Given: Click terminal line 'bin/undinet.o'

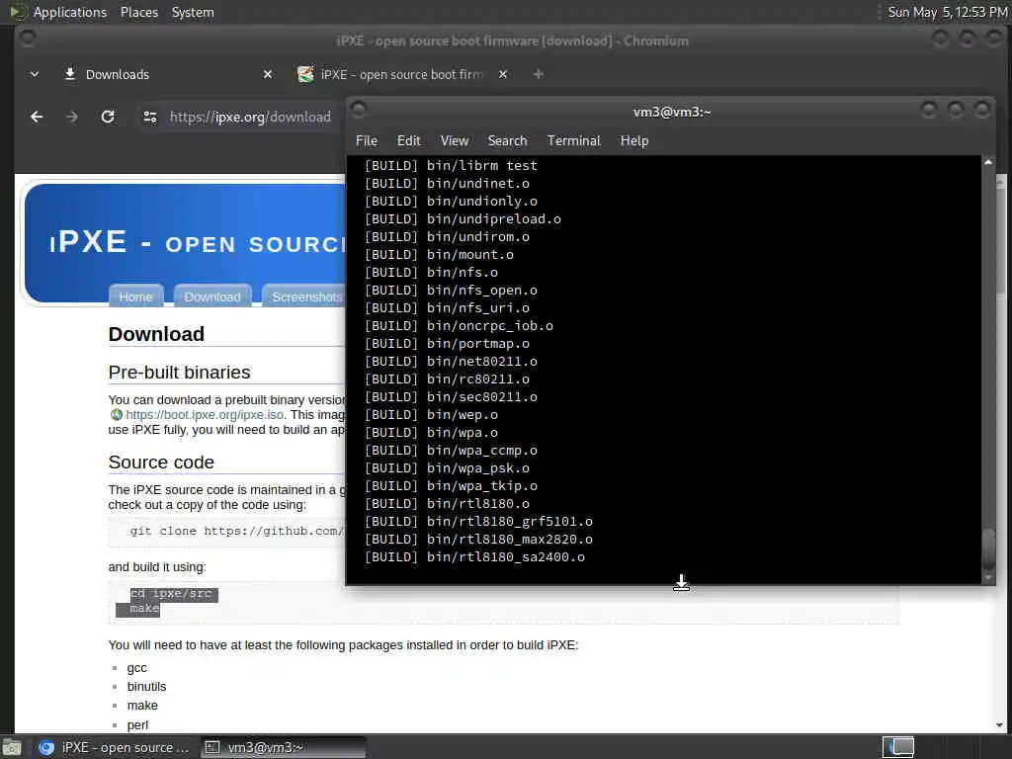Looking at the screenshot, I should pos(477,183).
